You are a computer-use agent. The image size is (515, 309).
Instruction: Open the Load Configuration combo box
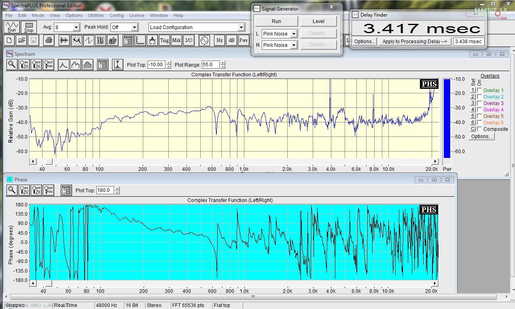[x=241, y=27]
